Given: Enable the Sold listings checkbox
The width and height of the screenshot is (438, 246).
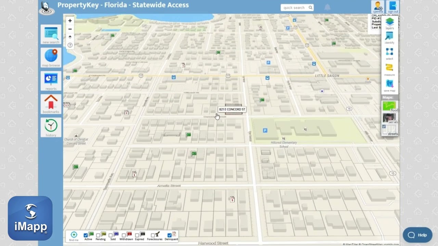Looking at the screenshot, I should tap(111, 235).
